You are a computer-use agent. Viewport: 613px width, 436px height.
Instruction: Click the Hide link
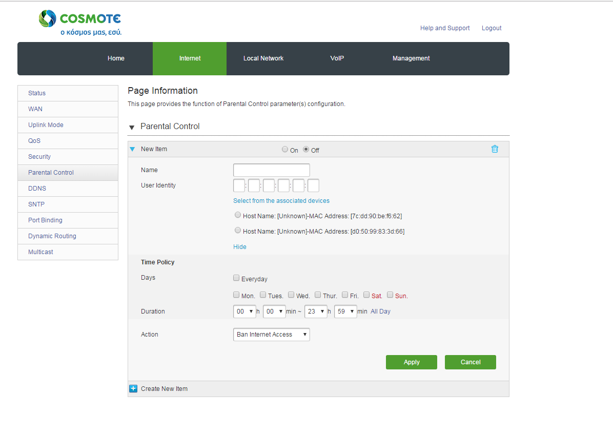(x=240, y=247)
